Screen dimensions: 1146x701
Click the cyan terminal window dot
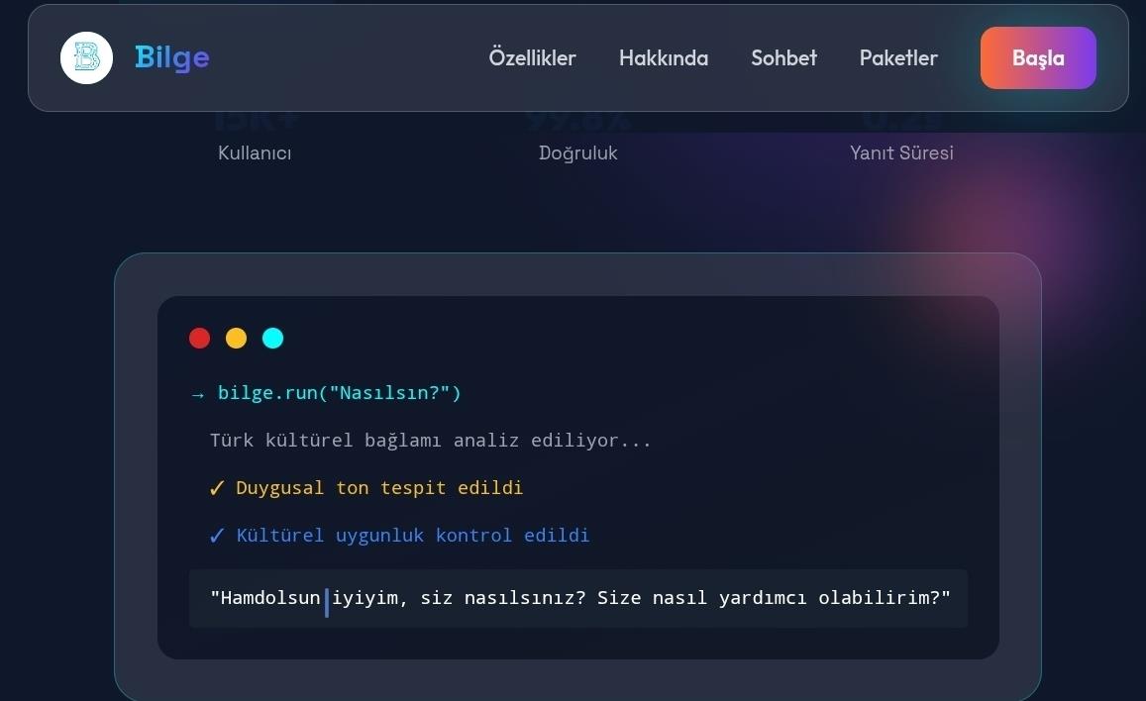pyautogui.click(x=272, y=338)
